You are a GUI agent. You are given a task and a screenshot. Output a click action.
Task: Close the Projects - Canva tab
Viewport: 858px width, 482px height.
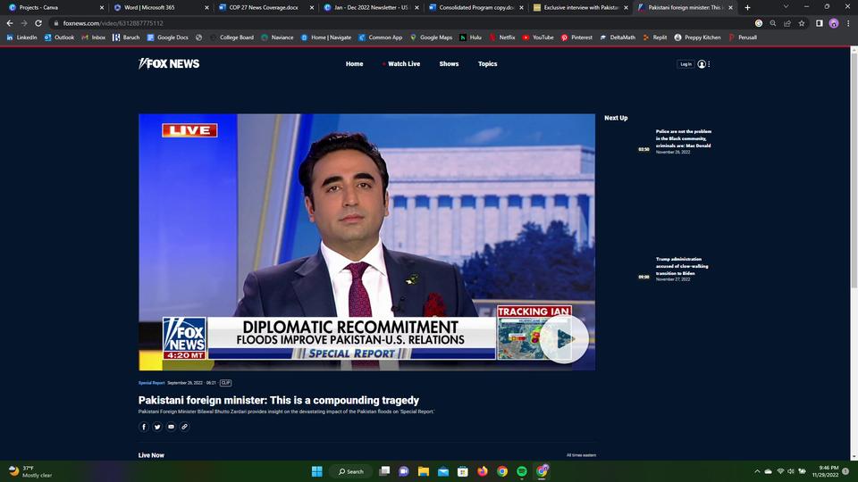point(102,8)
